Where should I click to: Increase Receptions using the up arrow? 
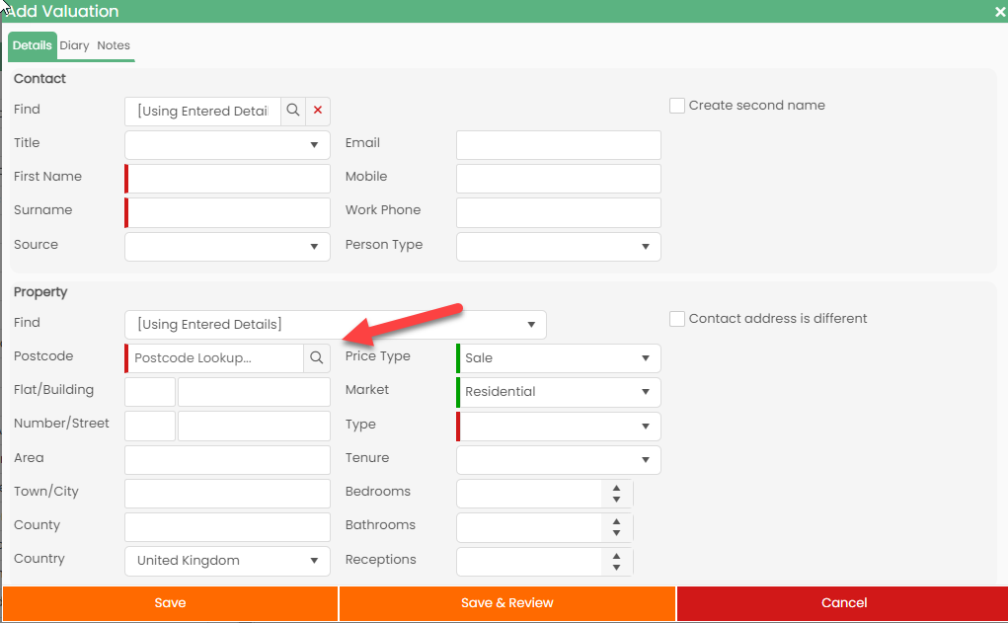coord(616,555)
